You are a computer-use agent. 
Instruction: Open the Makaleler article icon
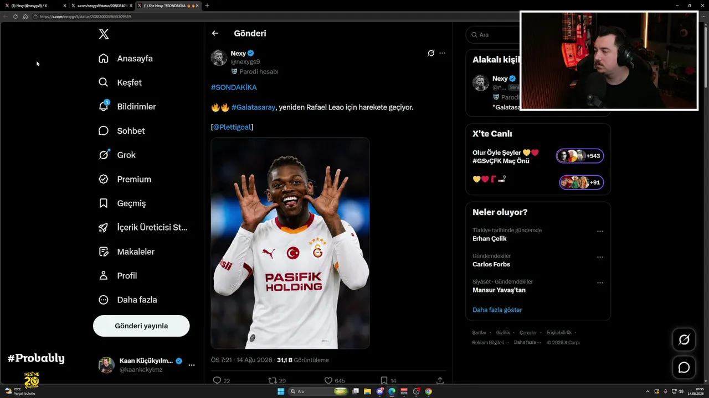coord(104,252)
